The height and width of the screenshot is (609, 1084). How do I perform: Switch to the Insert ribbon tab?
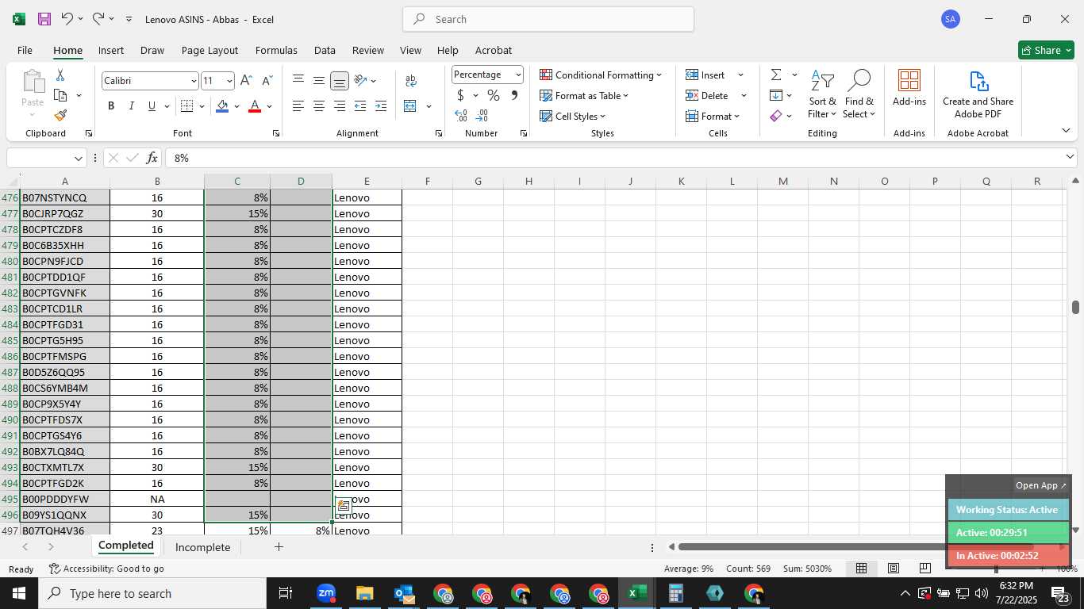click(111, 50)
